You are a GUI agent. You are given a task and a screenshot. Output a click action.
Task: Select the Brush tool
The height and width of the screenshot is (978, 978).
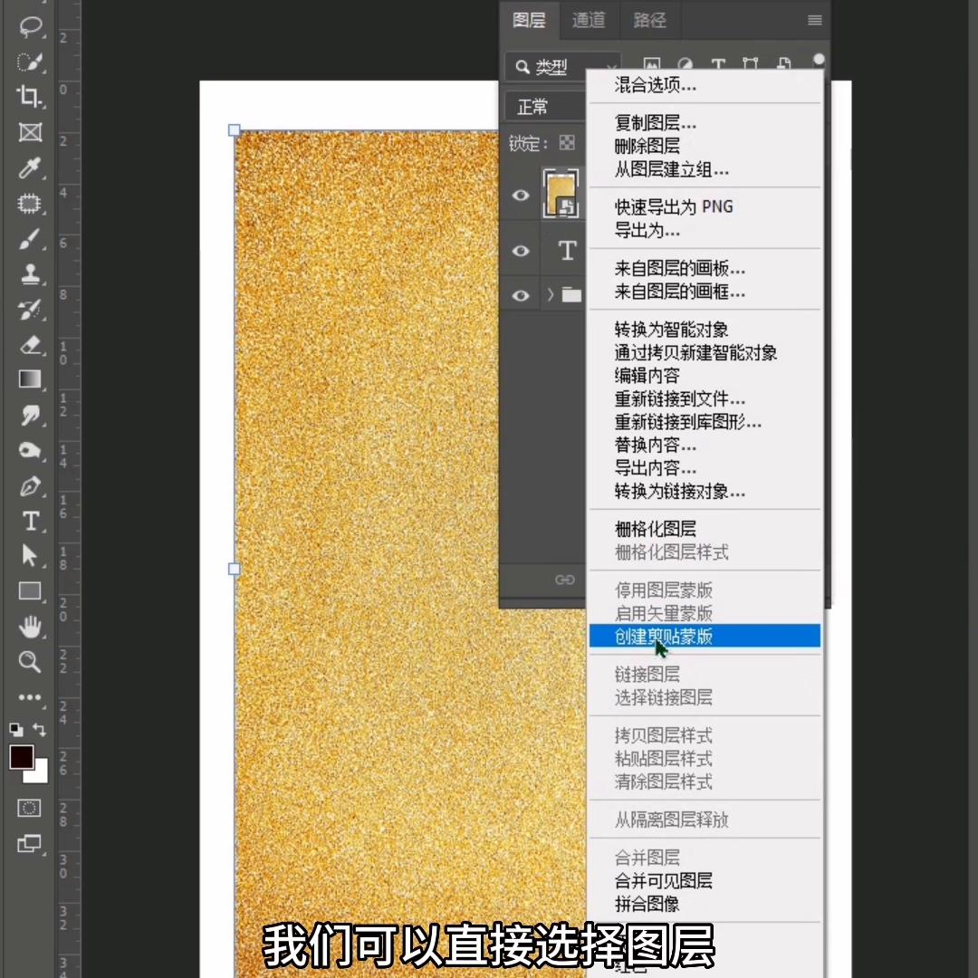point(30,239)
